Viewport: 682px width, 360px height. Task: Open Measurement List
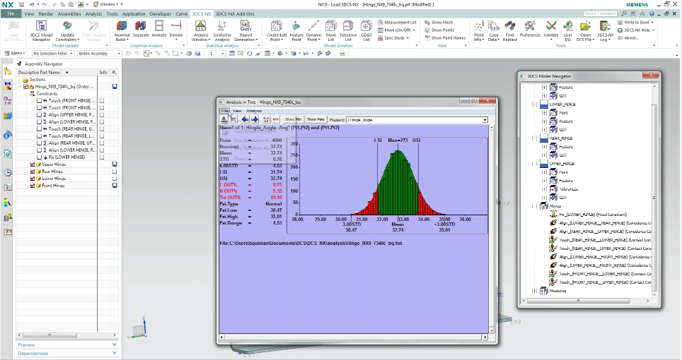397,22
